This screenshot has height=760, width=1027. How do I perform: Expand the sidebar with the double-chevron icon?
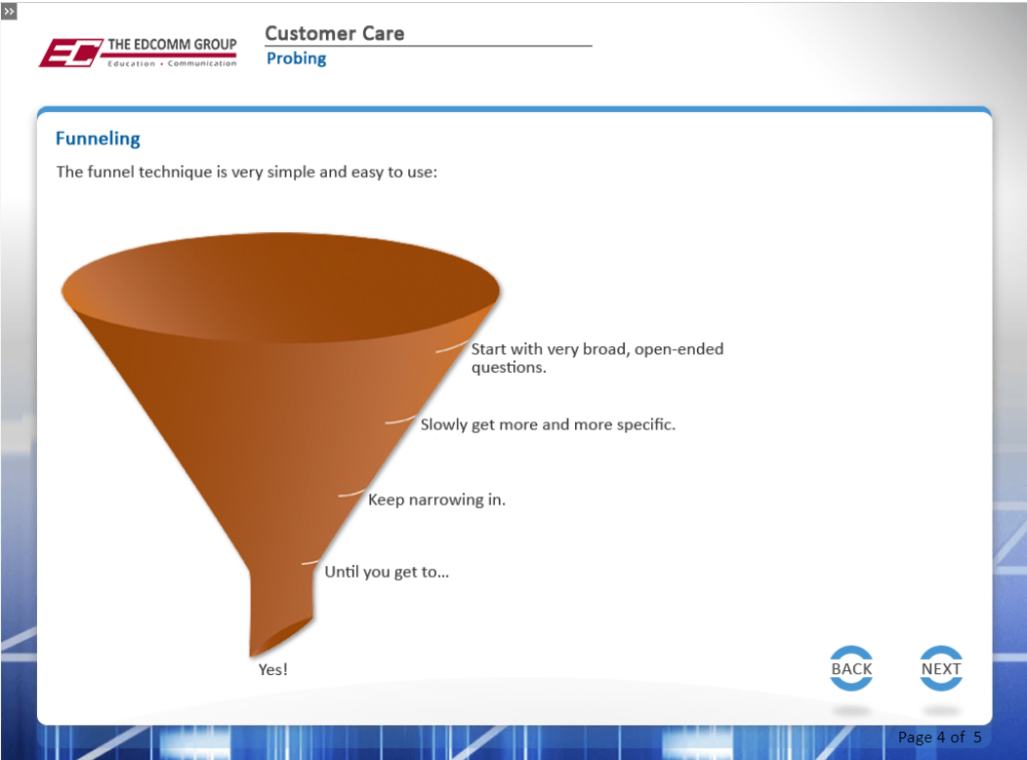point(9,11)
